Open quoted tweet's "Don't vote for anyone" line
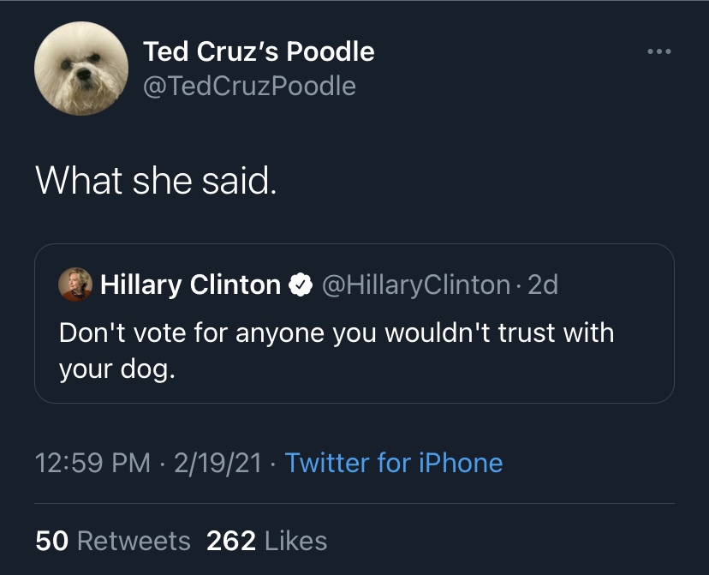This screenshot has height=575, width=709. [x=337, y=332]
